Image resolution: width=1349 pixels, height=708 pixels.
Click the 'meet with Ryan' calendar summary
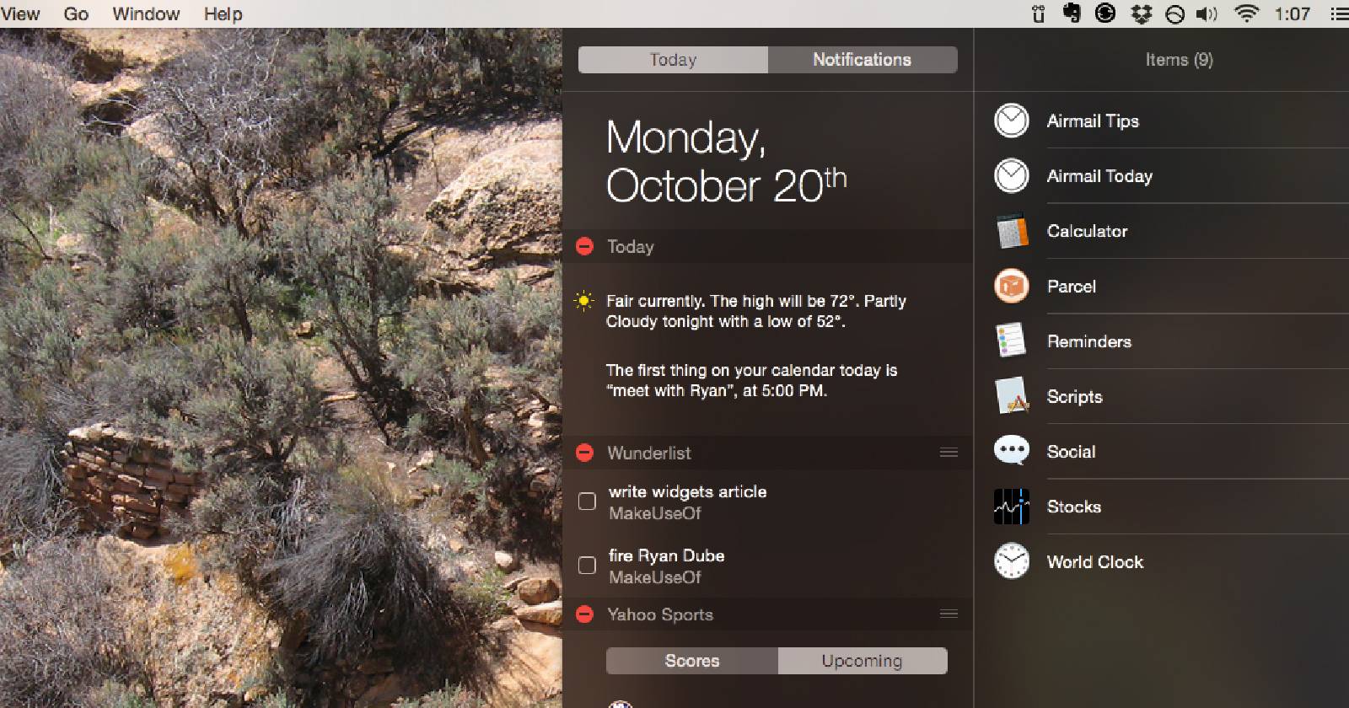tap(751, 380)
